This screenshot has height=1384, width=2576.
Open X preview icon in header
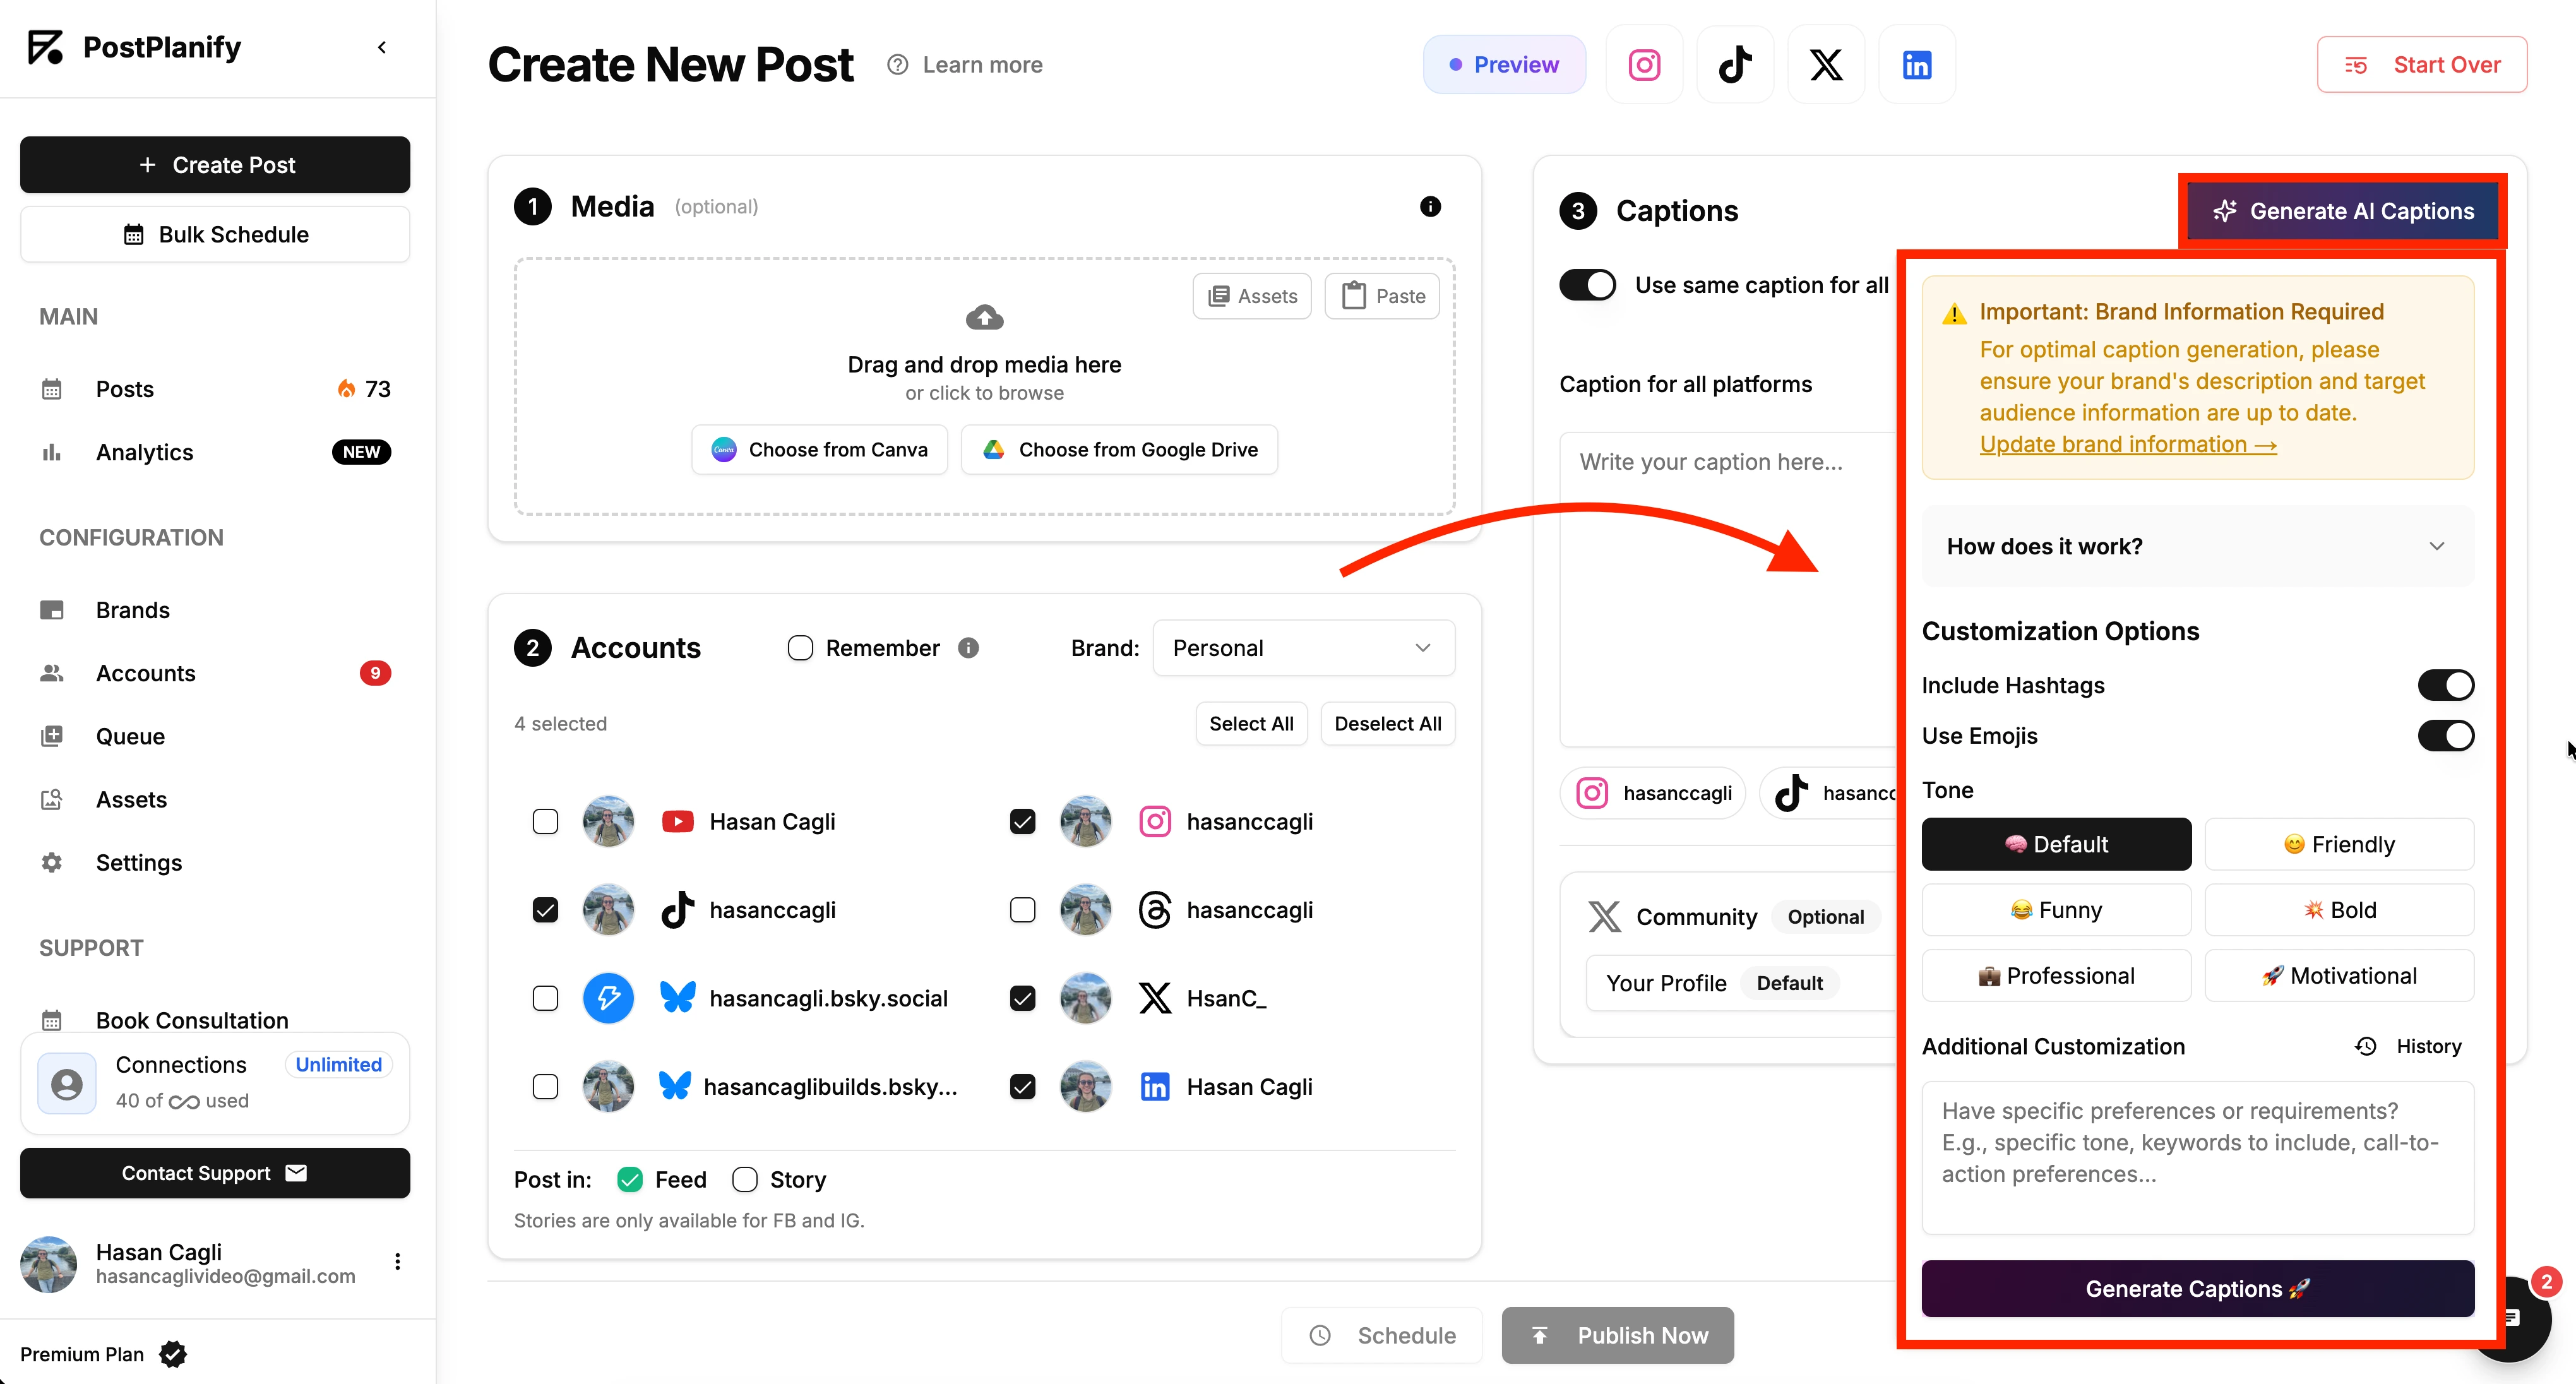[1826, 65]
